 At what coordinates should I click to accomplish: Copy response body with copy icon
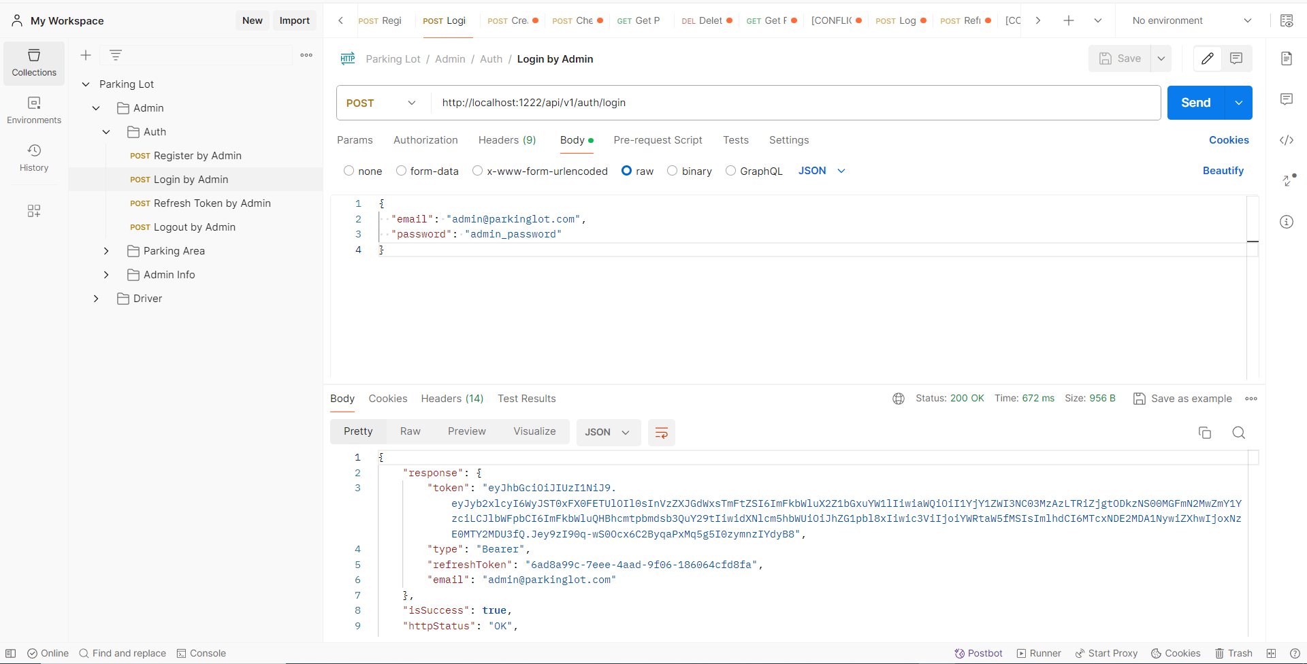point(1205,433)
